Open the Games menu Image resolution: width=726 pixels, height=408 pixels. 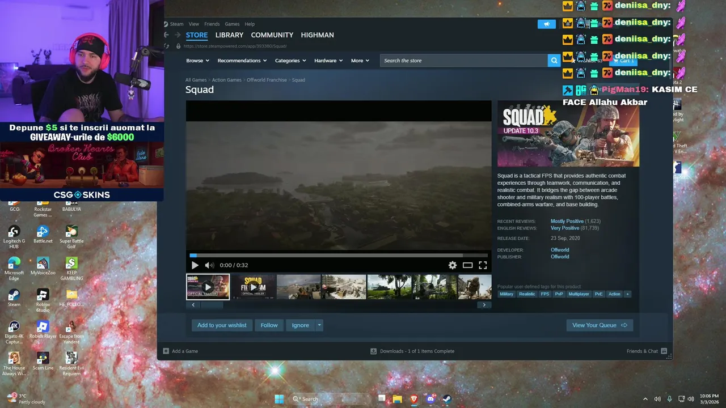coord(232,24)
